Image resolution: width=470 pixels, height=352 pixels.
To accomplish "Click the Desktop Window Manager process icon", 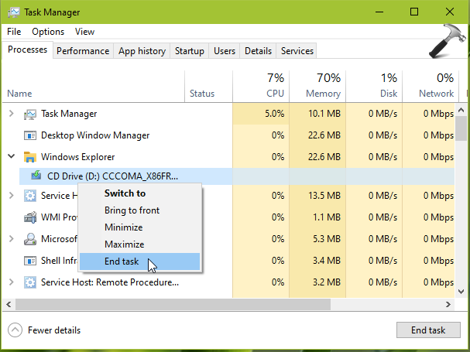I will [30, 135].
